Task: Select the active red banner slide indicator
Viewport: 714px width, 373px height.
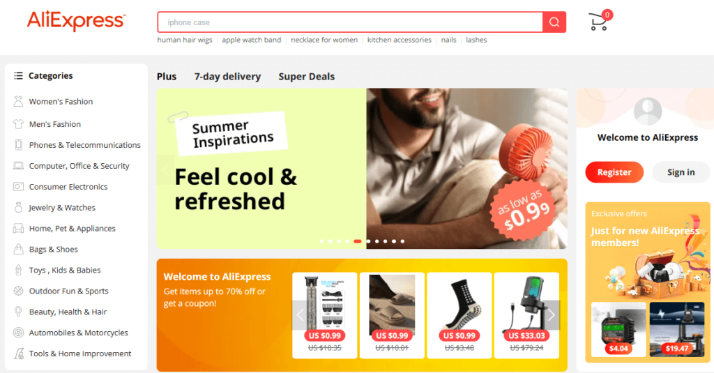Action: (x=358, y=241)
